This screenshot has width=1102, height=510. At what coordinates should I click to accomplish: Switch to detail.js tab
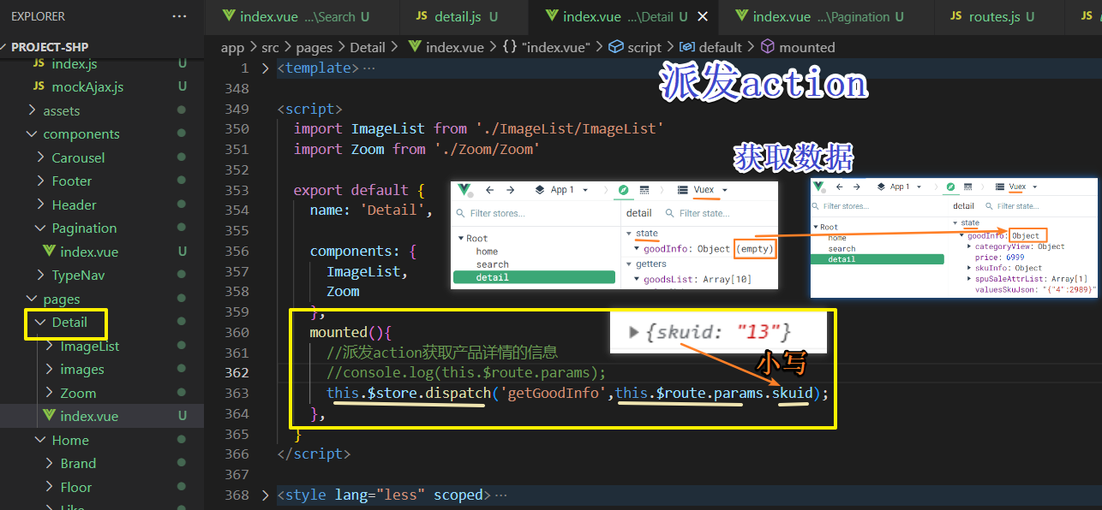[x=458, y=17]
